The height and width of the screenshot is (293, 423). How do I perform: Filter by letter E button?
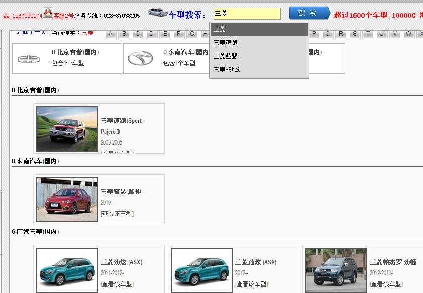click(165, 34)
